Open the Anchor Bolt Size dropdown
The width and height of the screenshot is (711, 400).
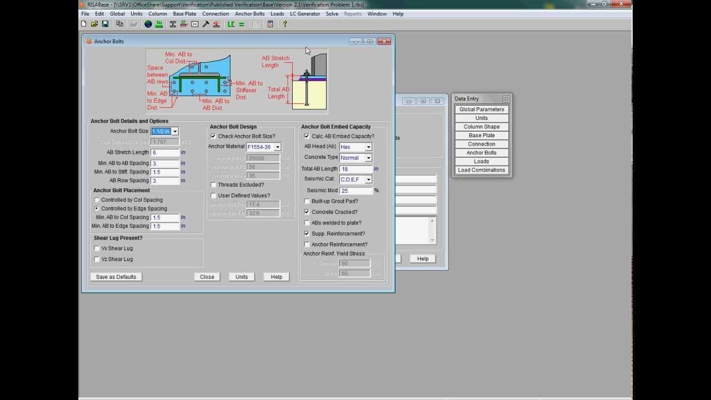click(174, 132)
